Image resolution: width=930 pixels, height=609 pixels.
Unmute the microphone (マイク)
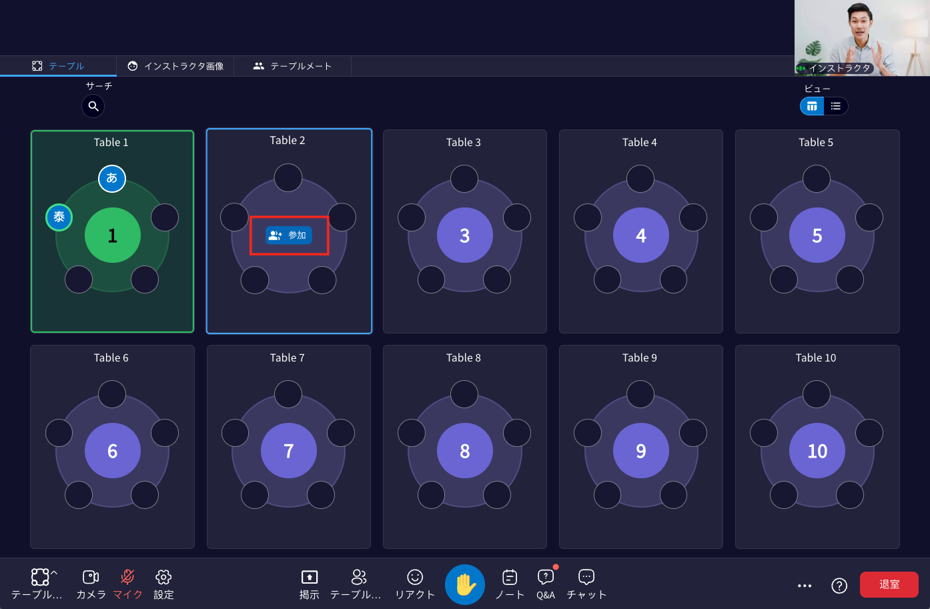(x=127, y=584)
